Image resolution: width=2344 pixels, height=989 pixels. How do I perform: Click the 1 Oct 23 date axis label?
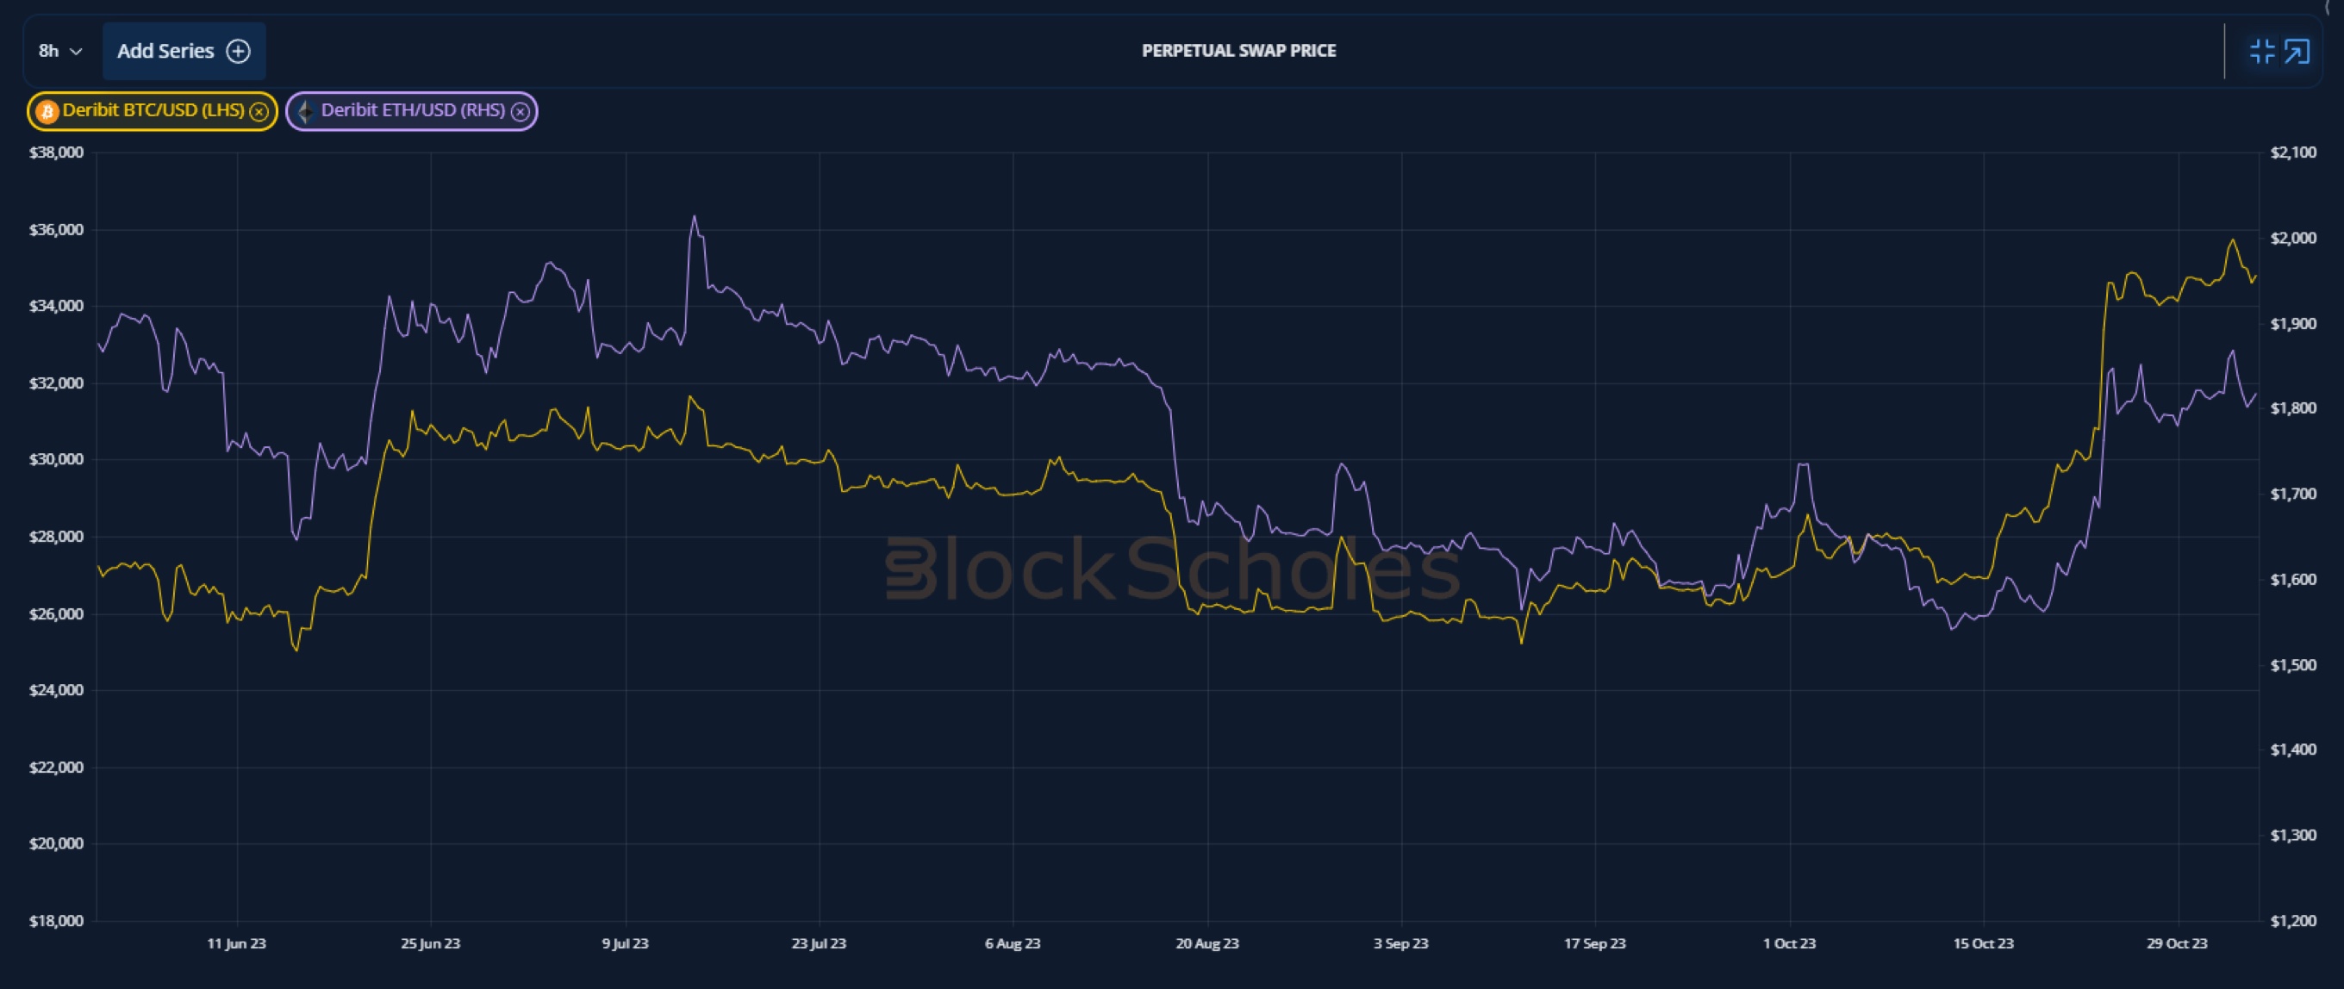[x=1789, y=943]
